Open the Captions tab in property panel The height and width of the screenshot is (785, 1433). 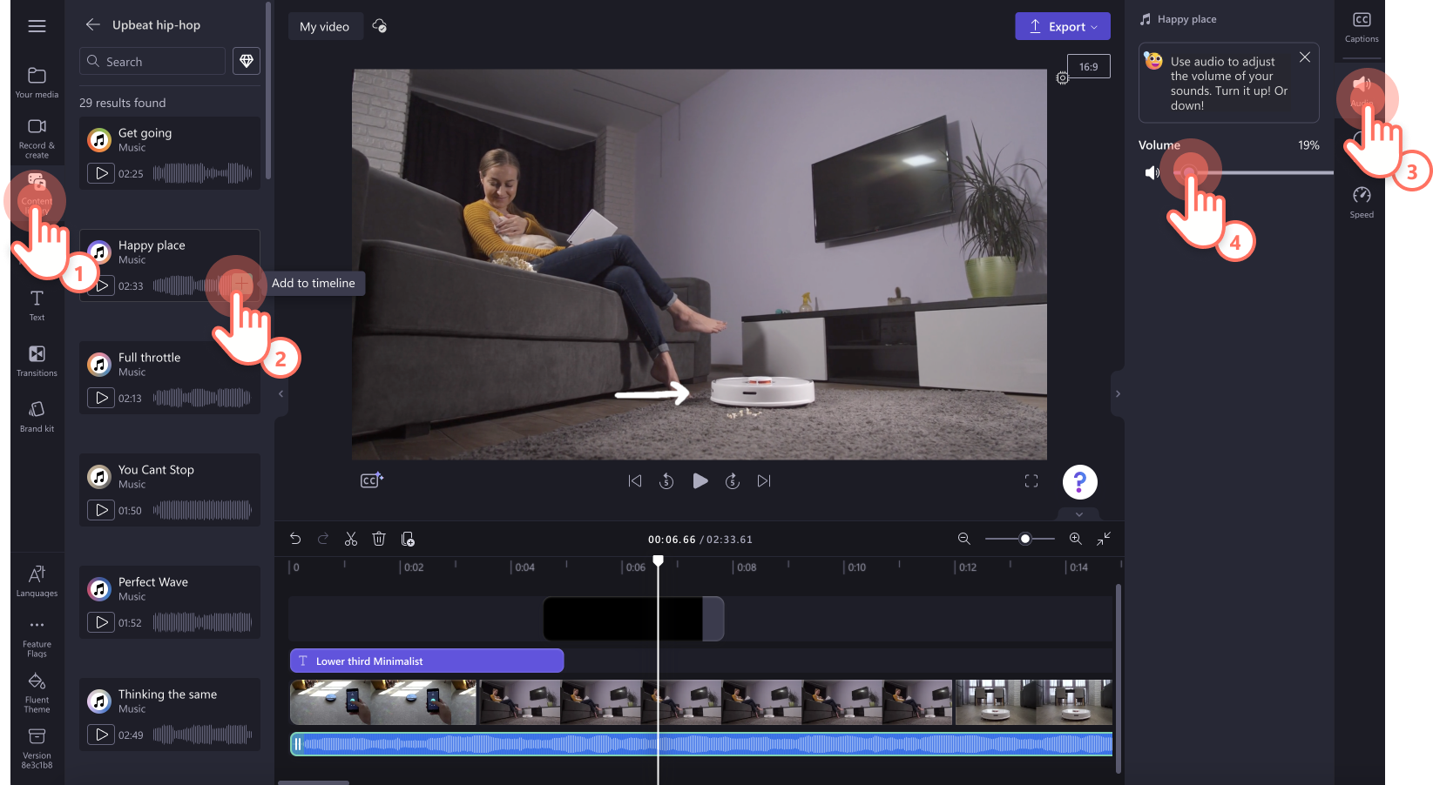1362,27
